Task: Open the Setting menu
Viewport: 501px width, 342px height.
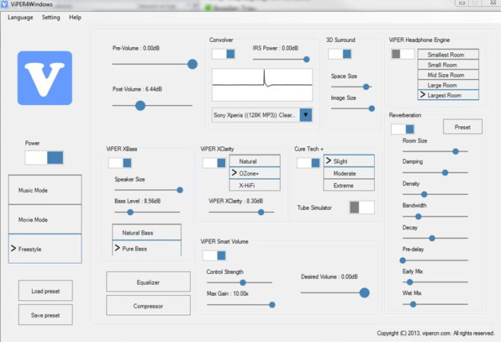Action: click(51, 17)
